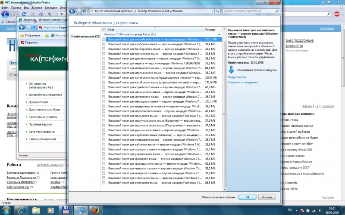Open the Firefox home page icon
Image resolution: width=345 pixels, height=215 pixels.
(x=41, y=14)
